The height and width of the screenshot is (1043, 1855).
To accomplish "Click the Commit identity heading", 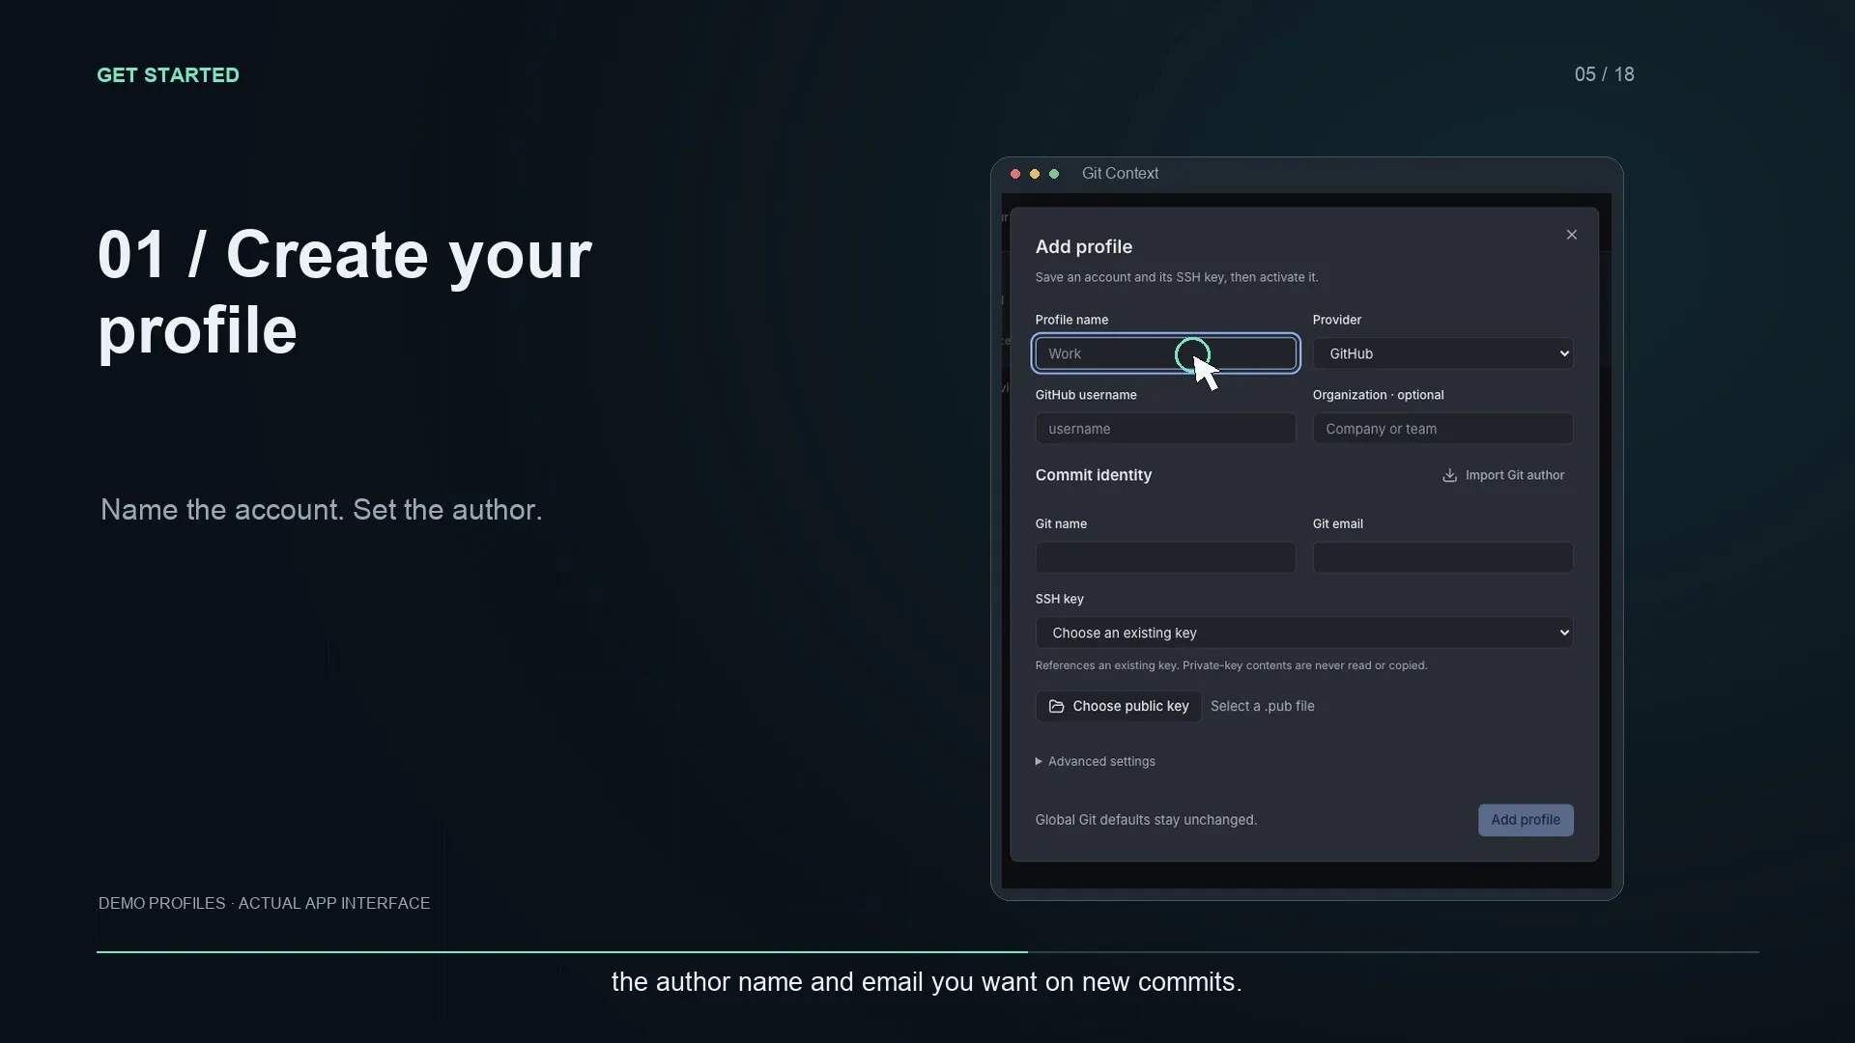I will (x=1093, y=475).
